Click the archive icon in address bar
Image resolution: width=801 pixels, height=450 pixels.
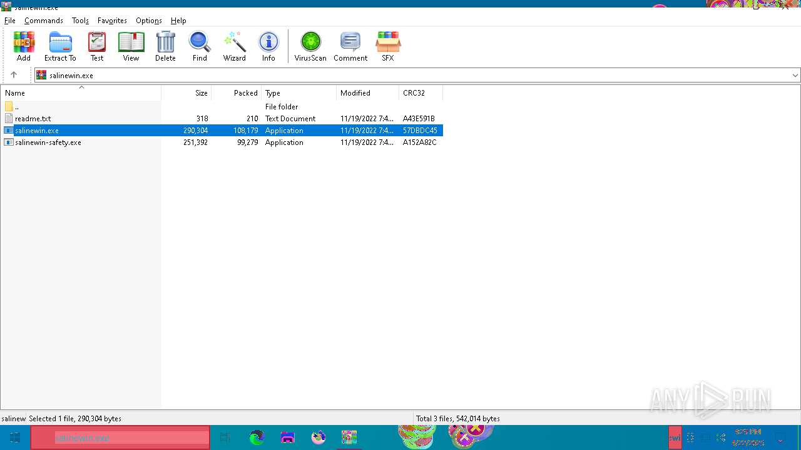(x=41, y=75)
